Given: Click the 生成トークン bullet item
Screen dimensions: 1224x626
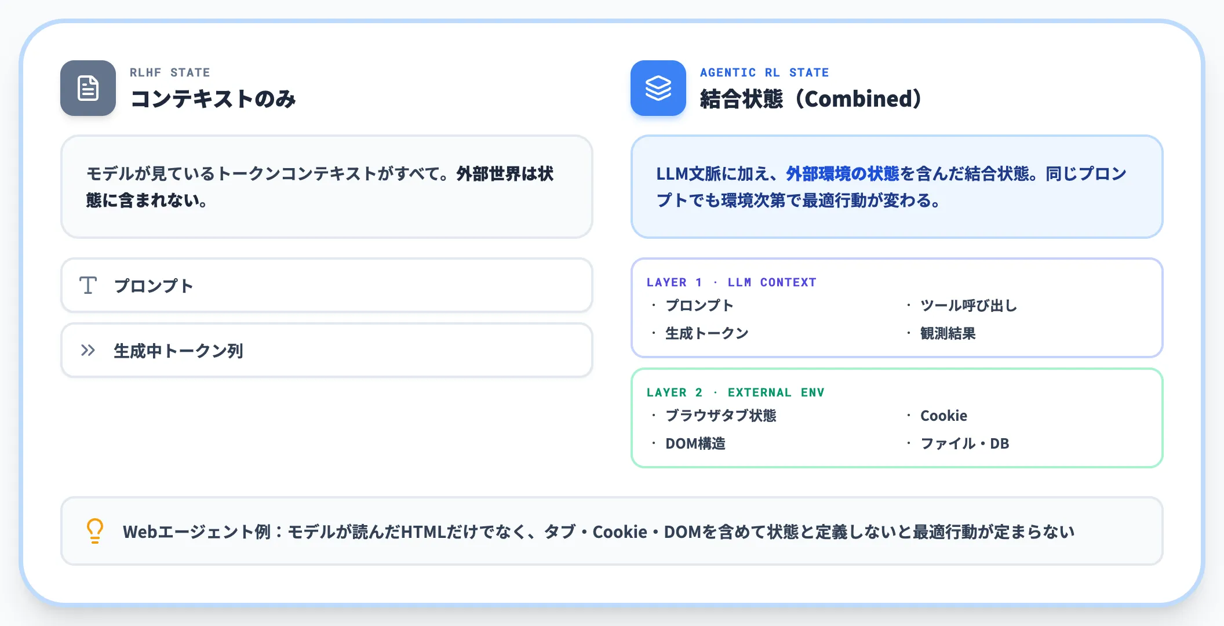Looking at the screenshot, I should [x=707, y=333].
